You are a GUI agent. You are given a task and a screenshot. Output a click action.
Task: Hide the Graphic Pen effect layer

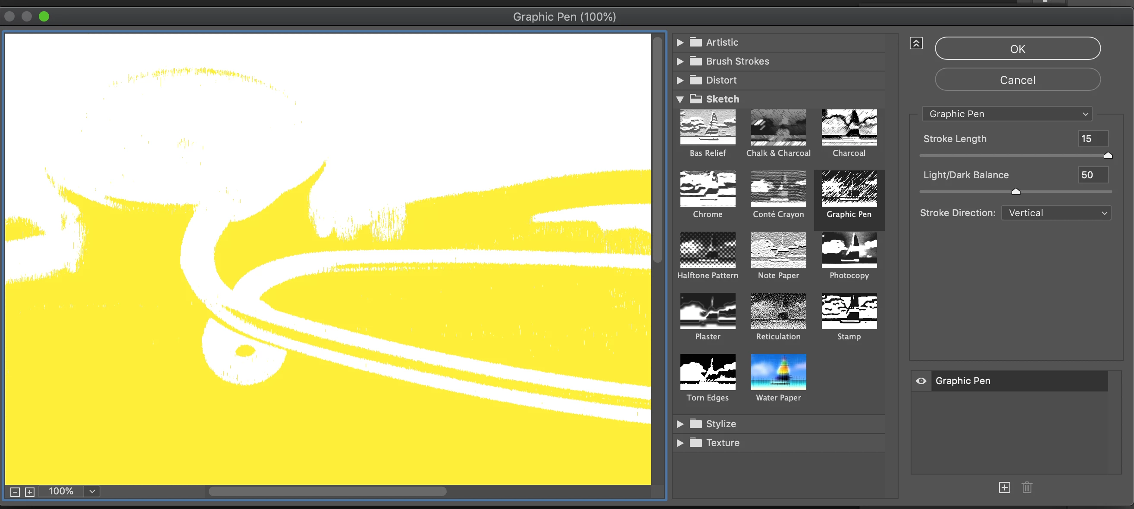[x=921, y=381]
